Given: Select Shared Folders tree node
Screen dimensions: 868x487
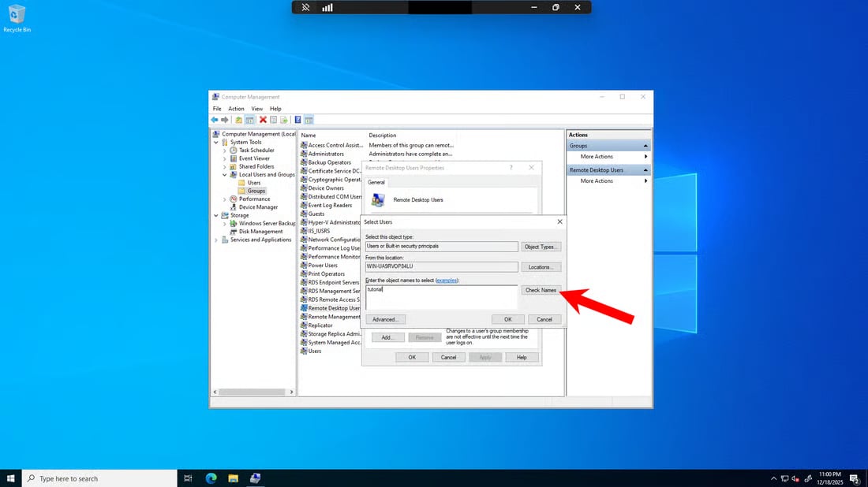Looking at the screenshot, I should point(256,166).
